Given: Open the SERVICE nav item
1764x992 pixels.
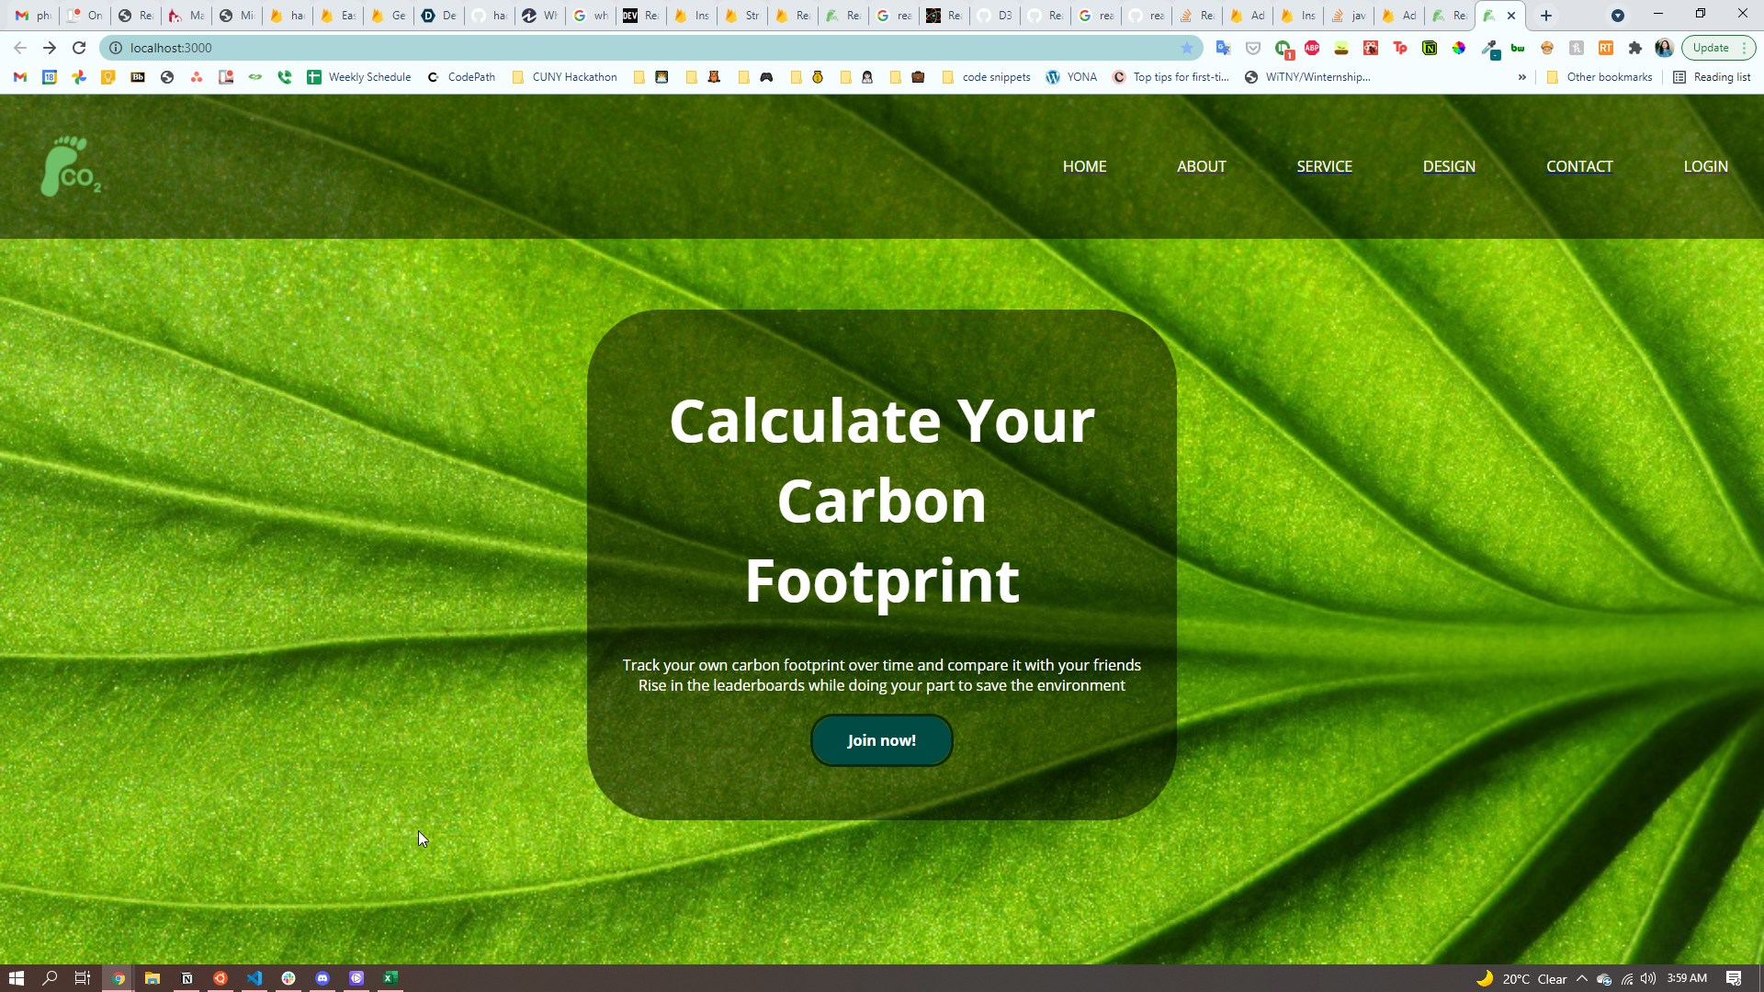Looking at the screenshot, I should coord(1324,166).
